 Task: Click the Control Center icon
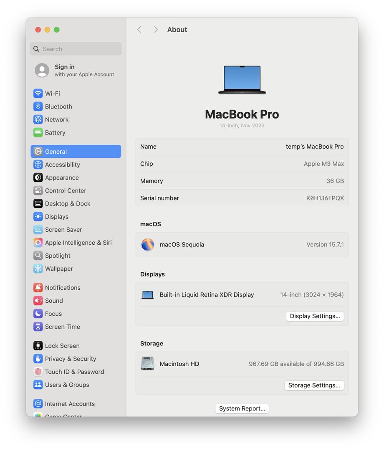point(38,190)
